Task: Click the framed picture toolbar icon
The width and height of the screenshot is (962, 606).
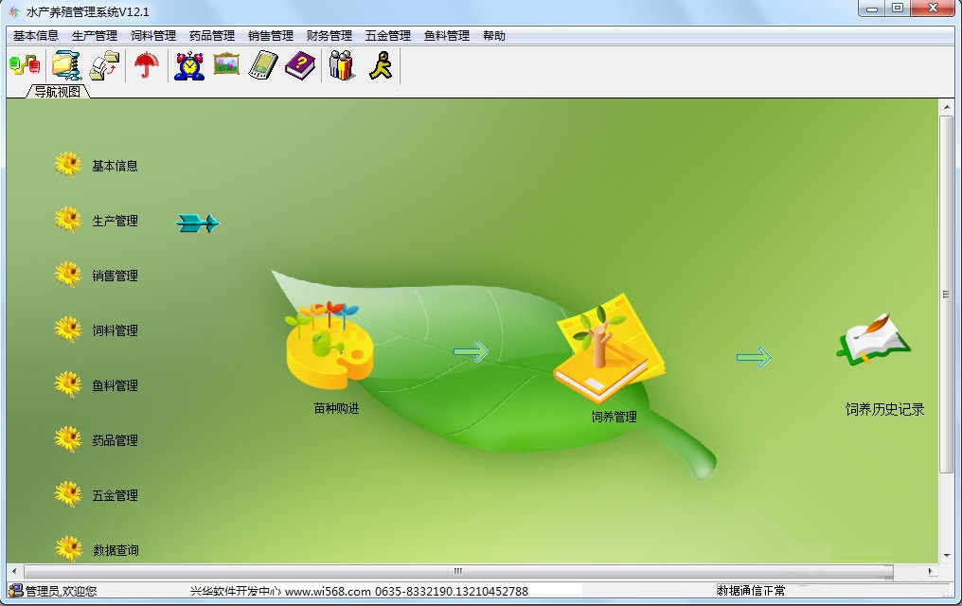Action: click(x=226, y=64)
